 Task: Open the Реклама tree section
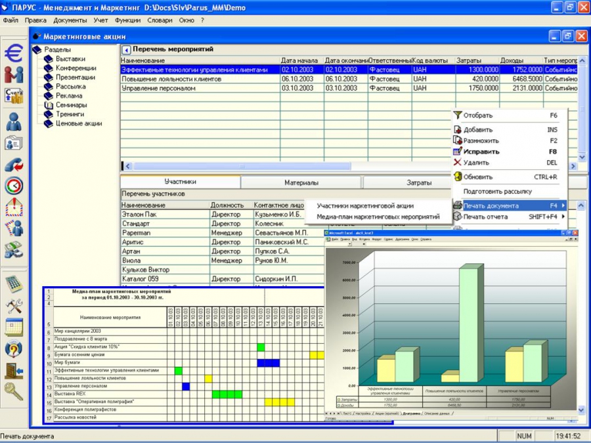point(69,96)
